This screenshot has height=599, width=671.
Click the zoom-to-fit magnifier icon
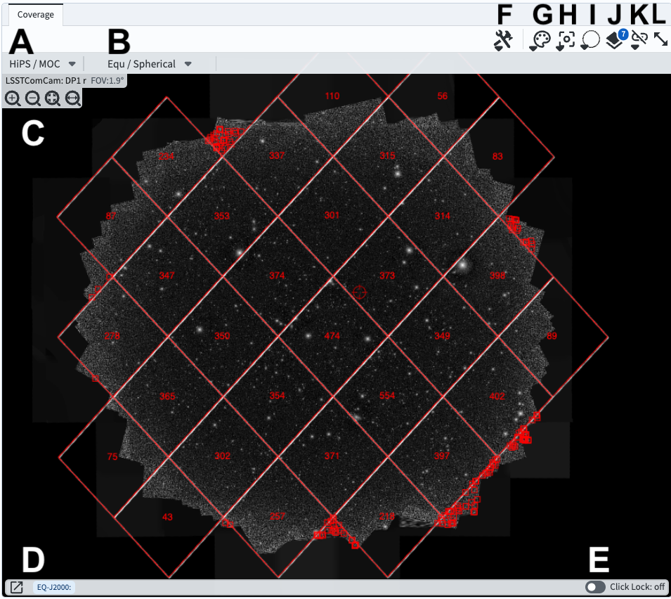(52, 98)
